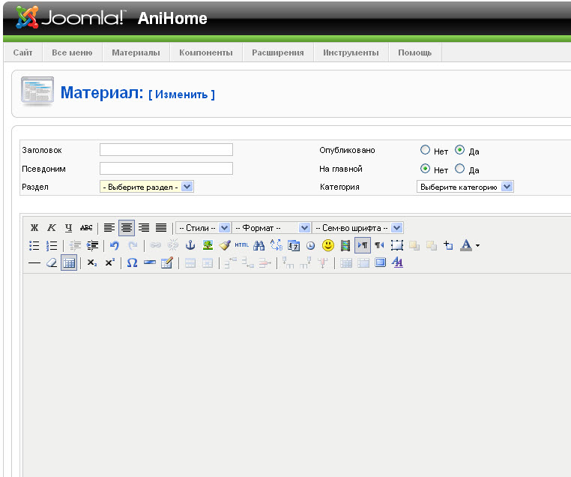Click the Помощь menu item
Image resolution: width=571 pixels, height=477 pixels.
[414, 52]
